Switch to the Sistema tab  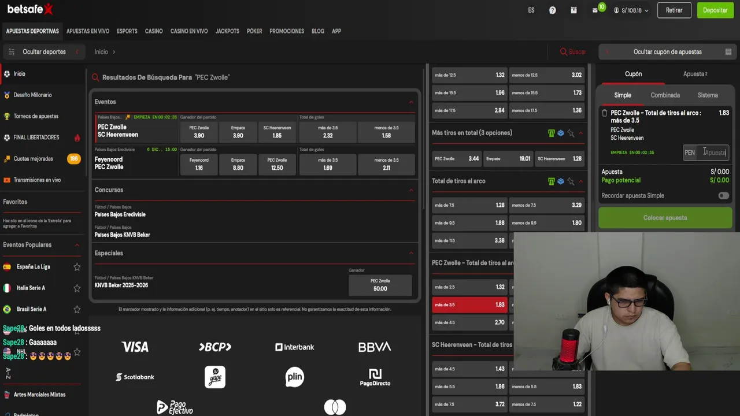708,95
